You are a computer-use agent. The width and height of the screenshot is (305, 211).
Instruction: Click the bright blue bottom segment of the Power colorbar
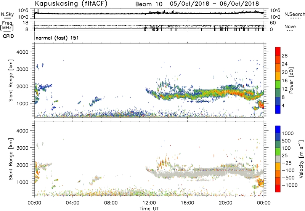pos(278,109)
